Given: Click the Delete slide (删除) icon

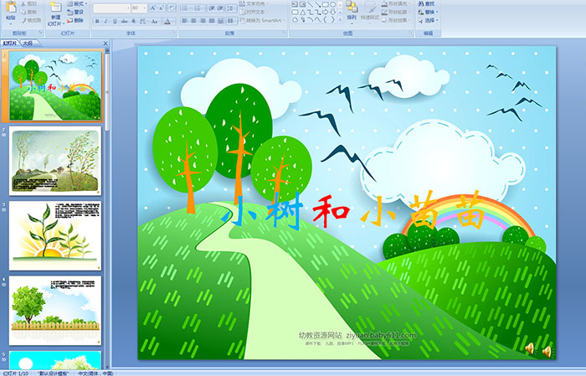Looking at the screenshot, I should pyautogui.click(x=78, y=21).
